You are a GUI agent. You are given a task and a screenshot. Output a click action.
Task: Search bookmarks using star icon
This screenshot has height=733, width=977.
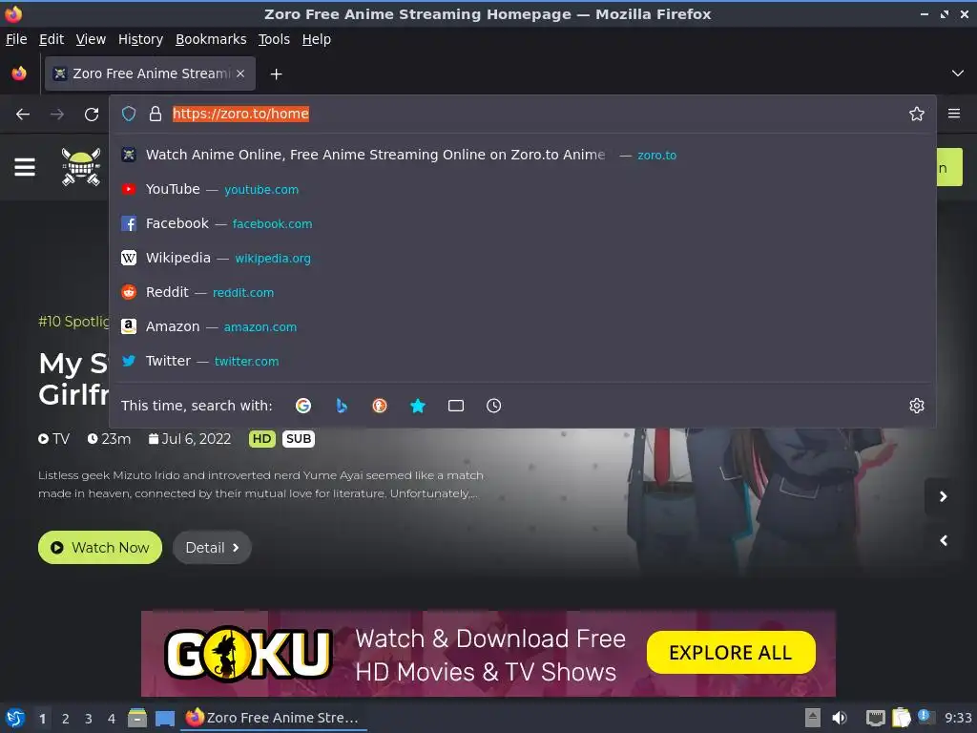pyautogui.click(x=418, y=406)
